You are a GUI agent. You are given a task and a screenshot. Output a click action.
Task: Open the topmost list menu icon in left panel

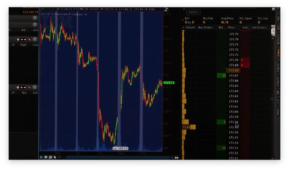pos(35,18)
